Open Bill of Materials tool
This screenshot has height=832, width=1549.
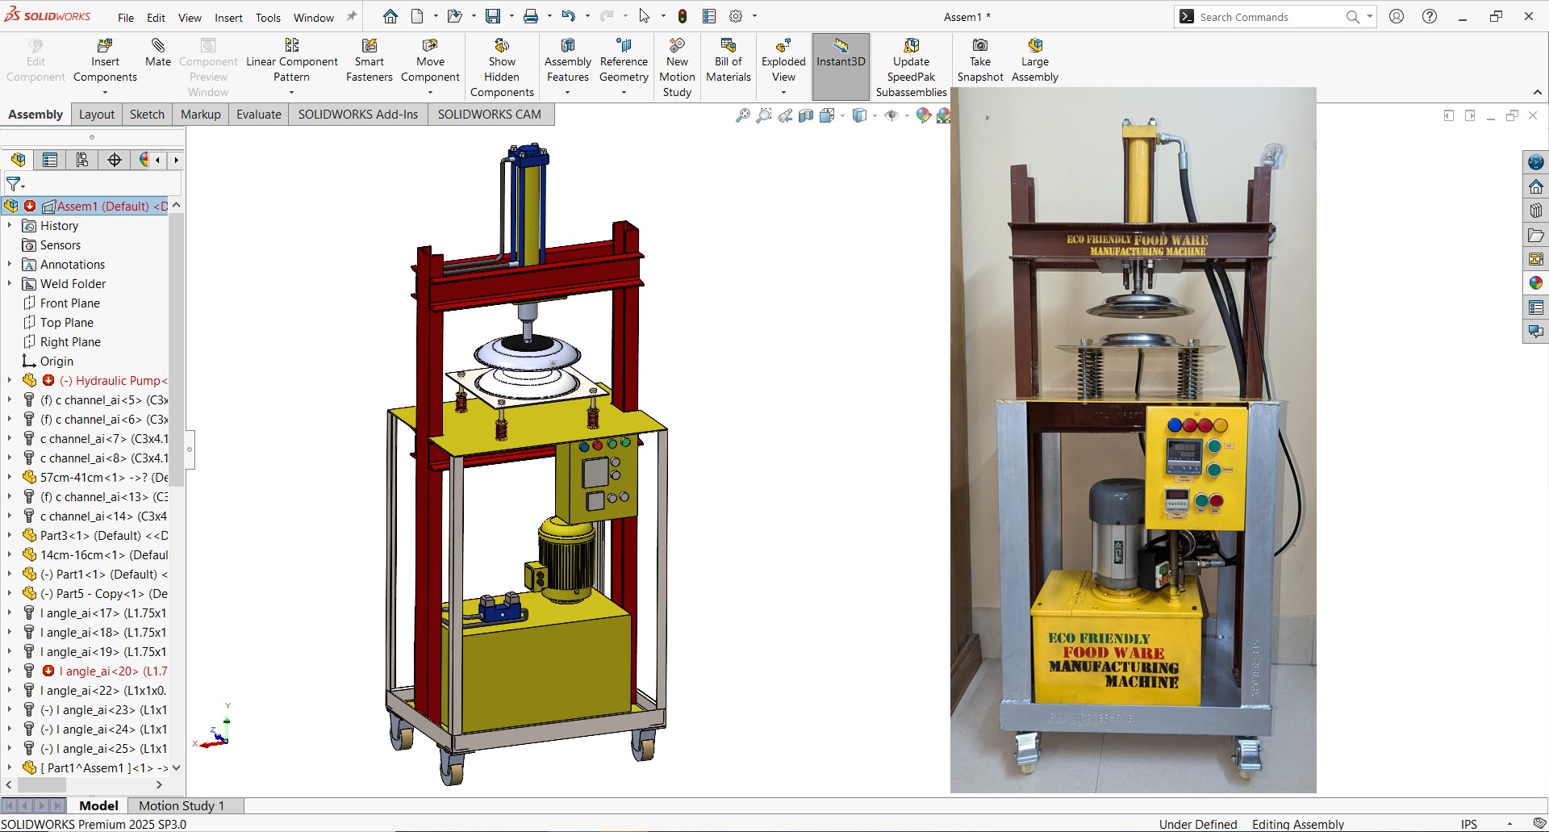729,61
